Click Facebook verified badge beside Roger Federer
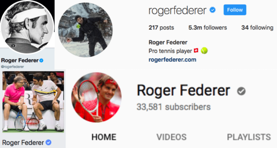Image resolution: width=277 pixels, height=148 pixels. pyautogui.click(x=48, y=142)
